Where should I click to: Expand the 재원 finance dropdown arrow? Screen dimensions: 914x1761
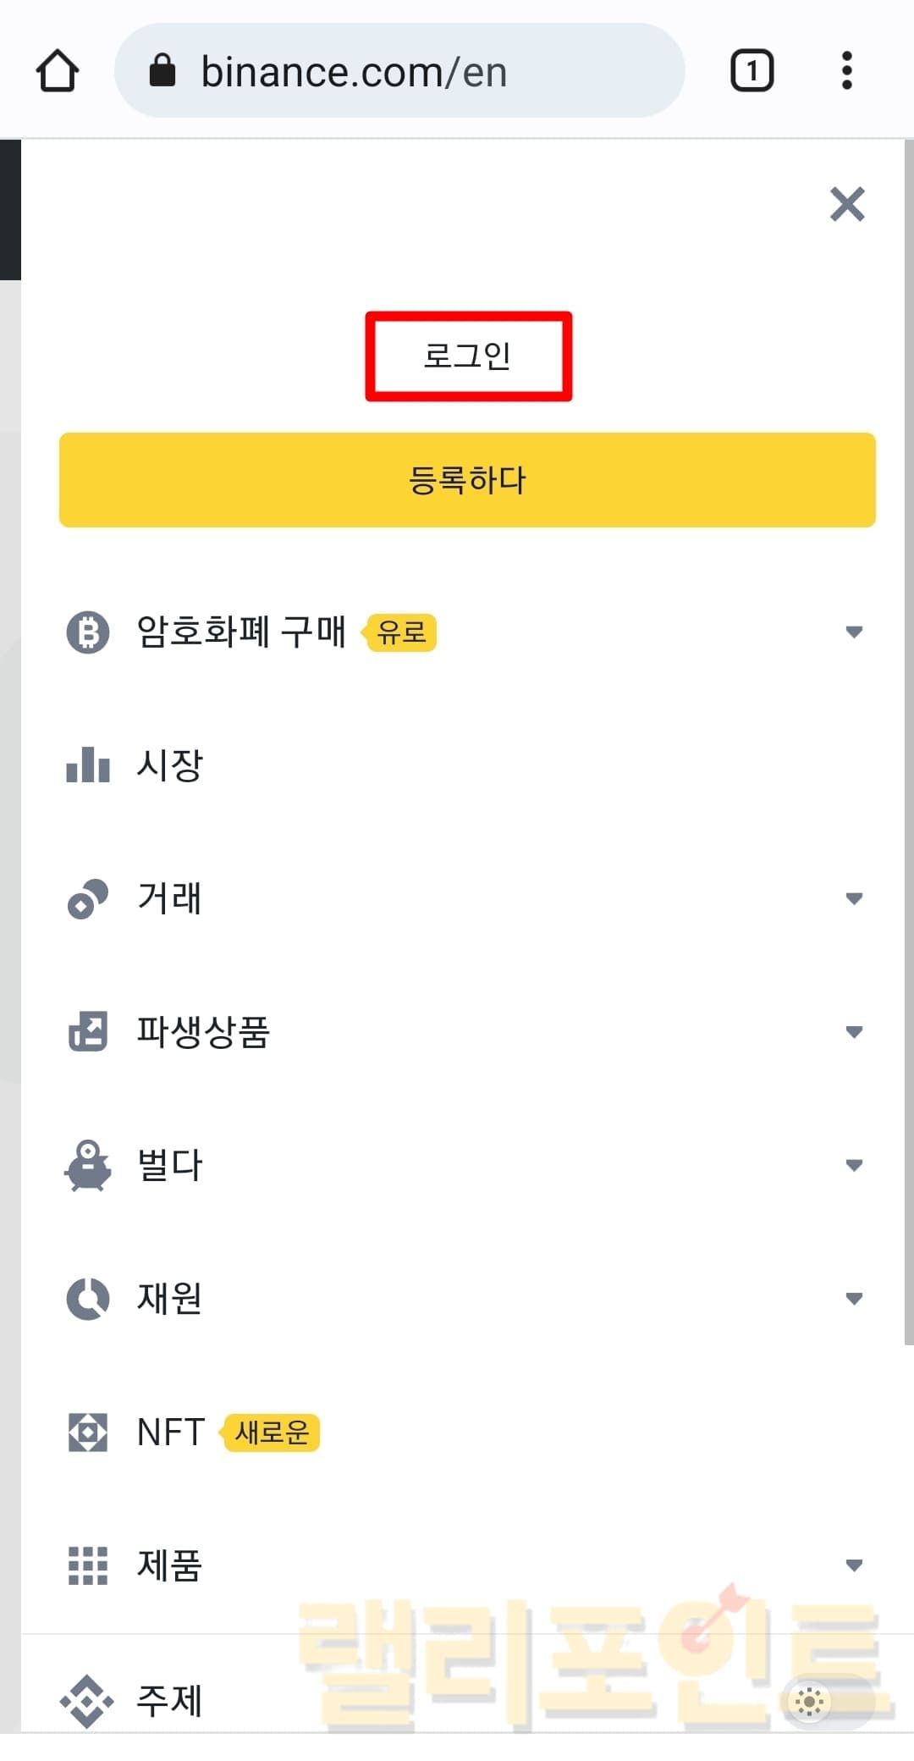click(854, 1298)
